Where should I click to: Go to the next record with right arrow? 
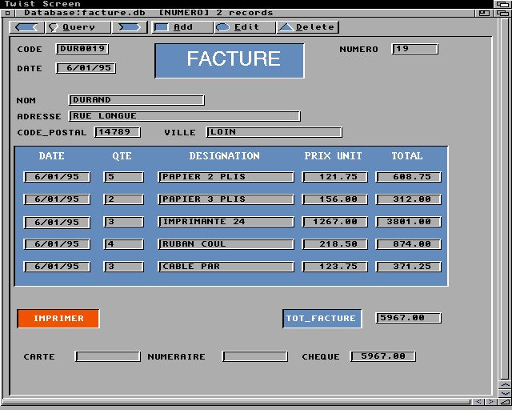tap(130, 27)
